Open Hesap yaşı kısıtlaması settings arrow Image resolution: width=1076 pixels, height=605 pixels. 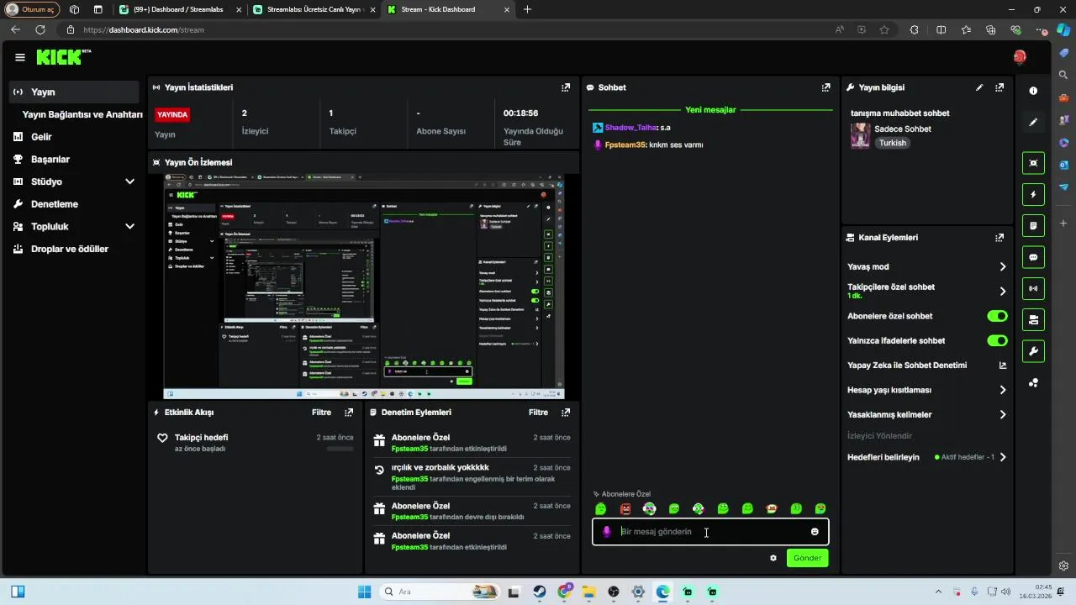click(1002, 390)
